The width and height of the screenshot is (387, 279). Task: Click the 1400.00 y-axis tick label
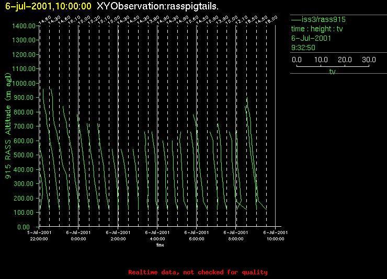(x=24, y=26)
